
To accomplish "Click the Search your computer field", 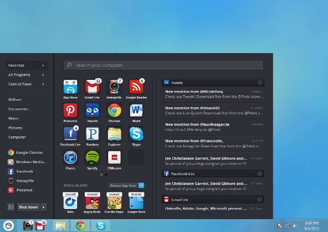I will (164, 65).
